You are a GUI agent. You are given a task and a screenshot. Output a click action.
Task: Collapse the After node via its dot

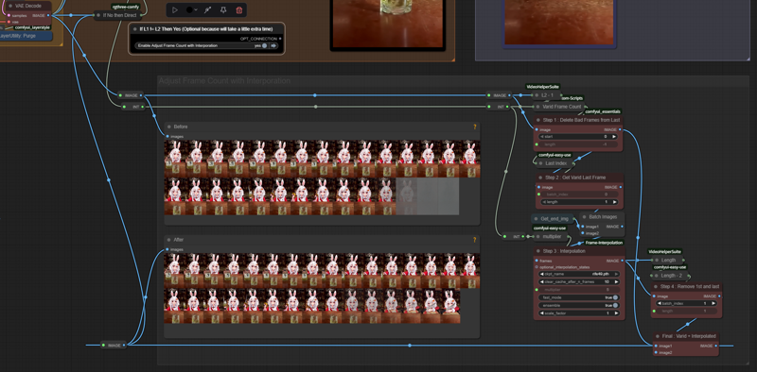click(169, 240)
